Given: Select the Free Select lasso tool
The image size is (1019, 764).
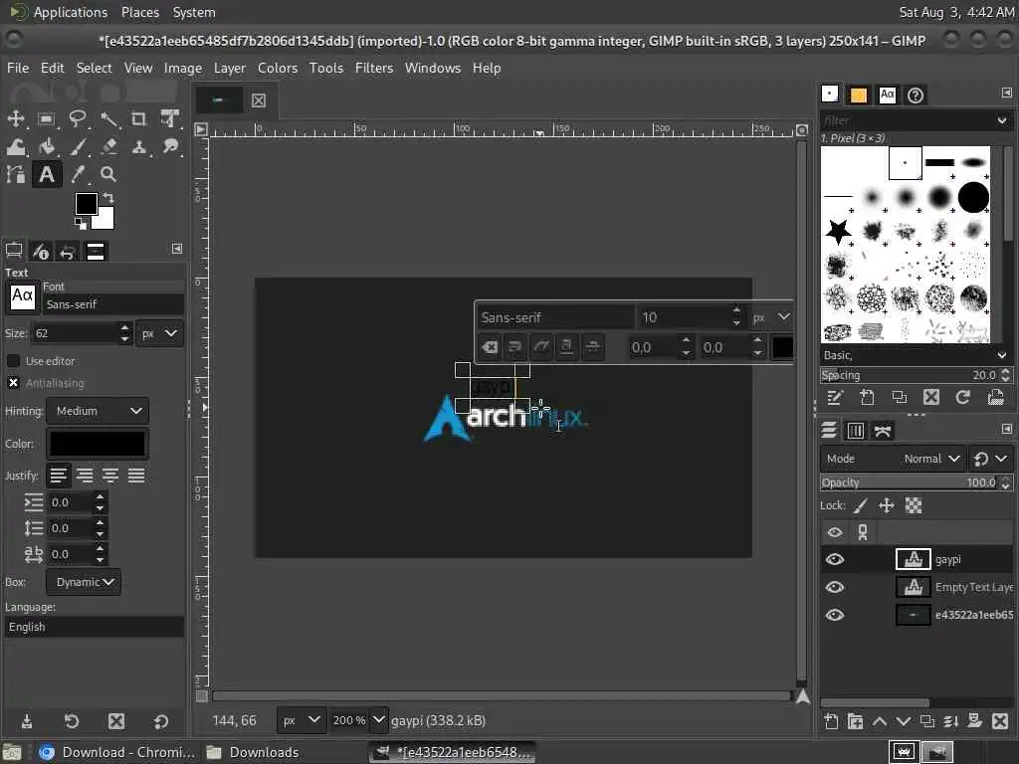Looking at the screenshot, I should click(x=78, y=118).
